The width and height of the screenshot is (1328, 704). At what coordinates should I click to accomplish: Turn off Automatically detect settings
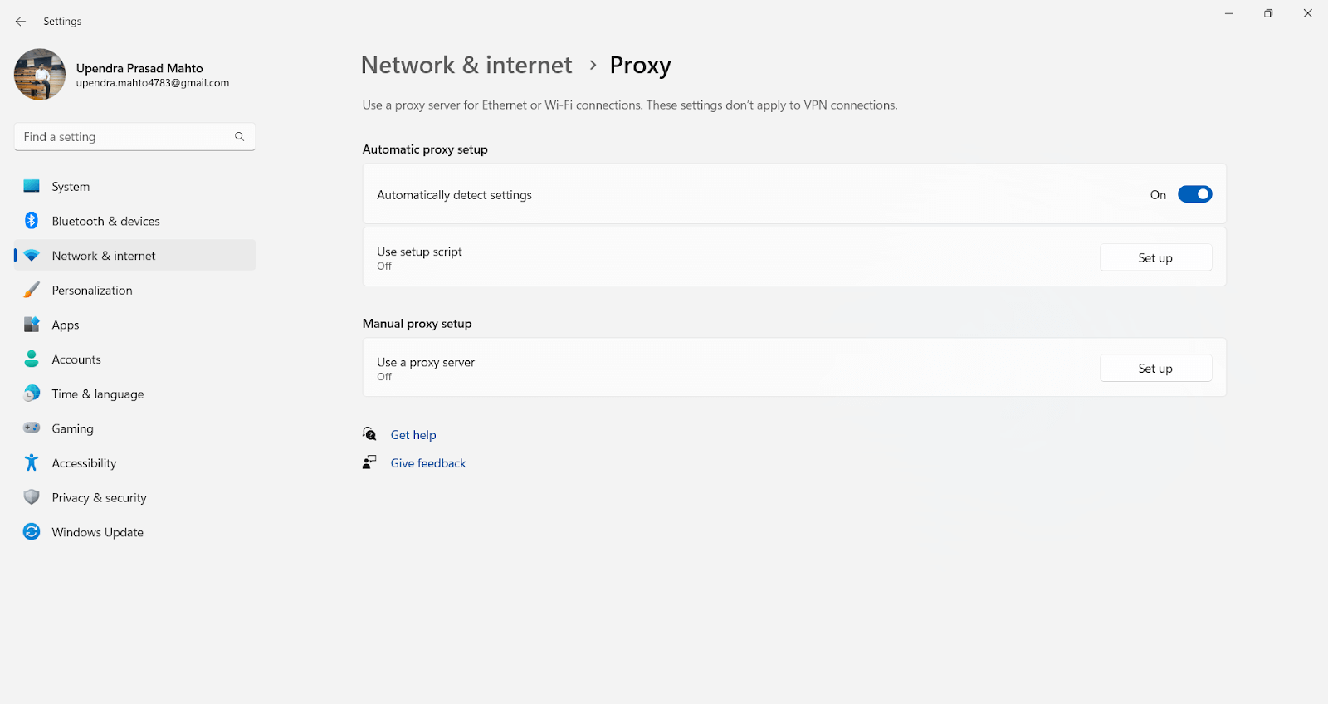(x=1194, y=193)
